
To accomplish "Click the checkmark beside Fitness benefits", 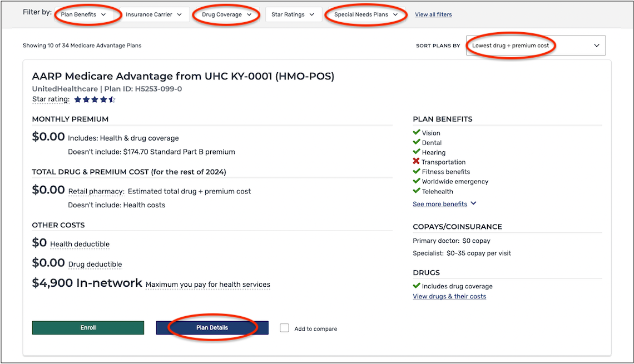I will [x=417, y=172].
